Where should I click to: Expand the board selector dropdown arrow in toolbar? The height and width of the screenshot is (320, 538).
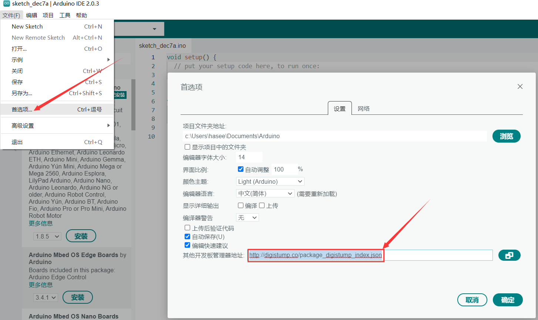point(154,29)
